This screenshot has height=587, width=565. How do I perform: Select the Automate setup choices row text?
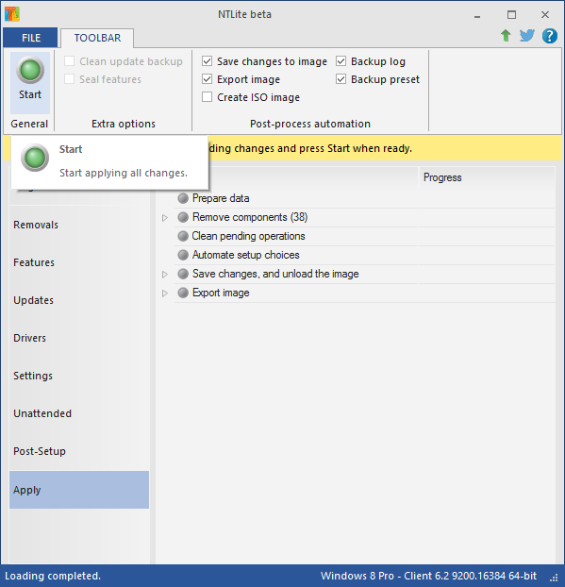point(246,255)
